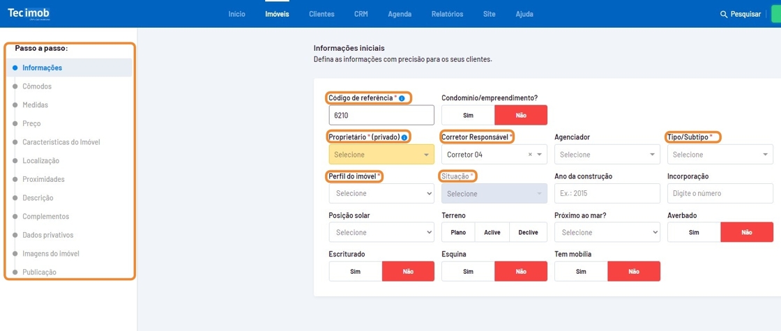781x331 pixels.
Task: Open the Proprietário dropdown
Action: pos(381,155)
